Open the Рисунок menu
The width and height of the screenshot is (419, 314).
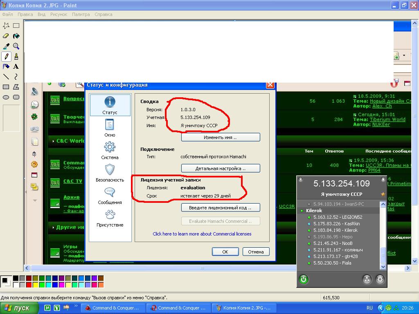pyautogui.click(x=59, y=14)
